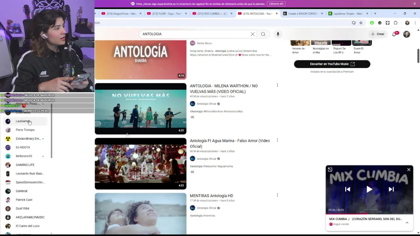
Task: Open the NO VUELVAS MÁS video thumbnail
Action: pyautogui.click(x=140, y=109)
